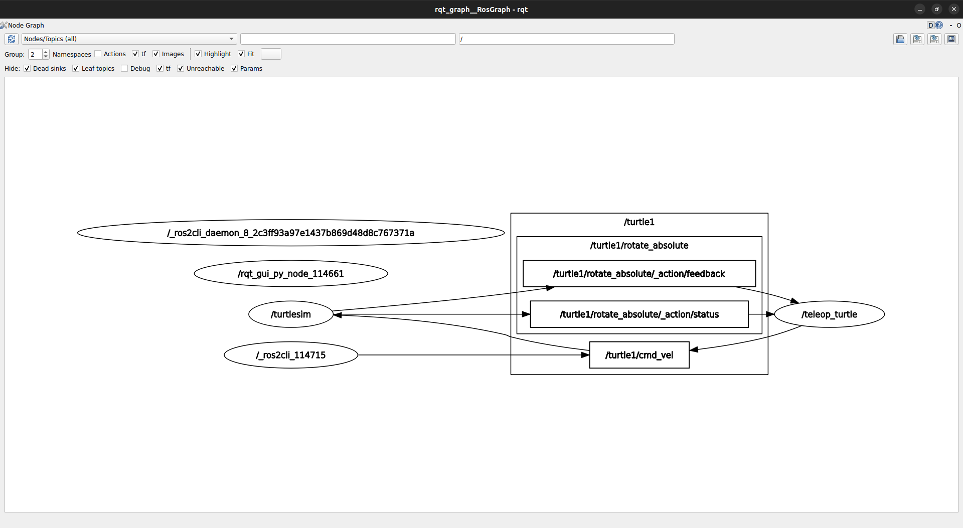Toggle the tf checkbox in the Hide row
The image size is (963, 528).
160,68
